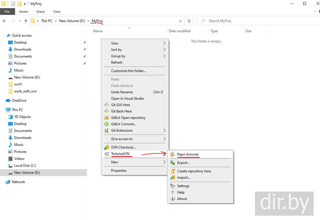Open Repo-browser from the TortoiseSVN submenu
This screenshot has height=220, width=320.
(x=188, y=154)
